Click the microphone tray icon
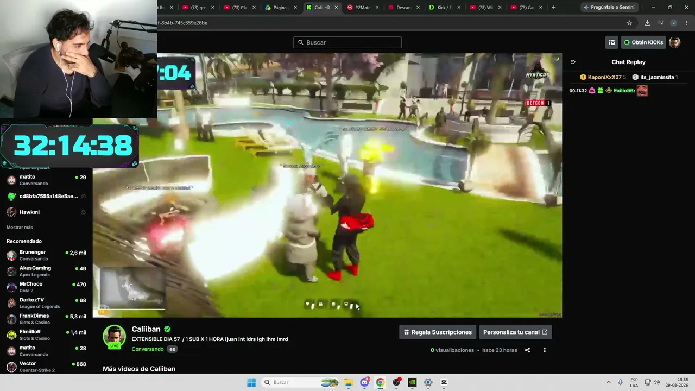 tap(621, 382)
